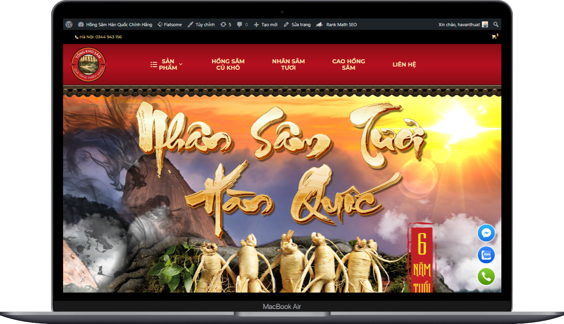Open the Zalo chat button

click(x=486, y=255)
